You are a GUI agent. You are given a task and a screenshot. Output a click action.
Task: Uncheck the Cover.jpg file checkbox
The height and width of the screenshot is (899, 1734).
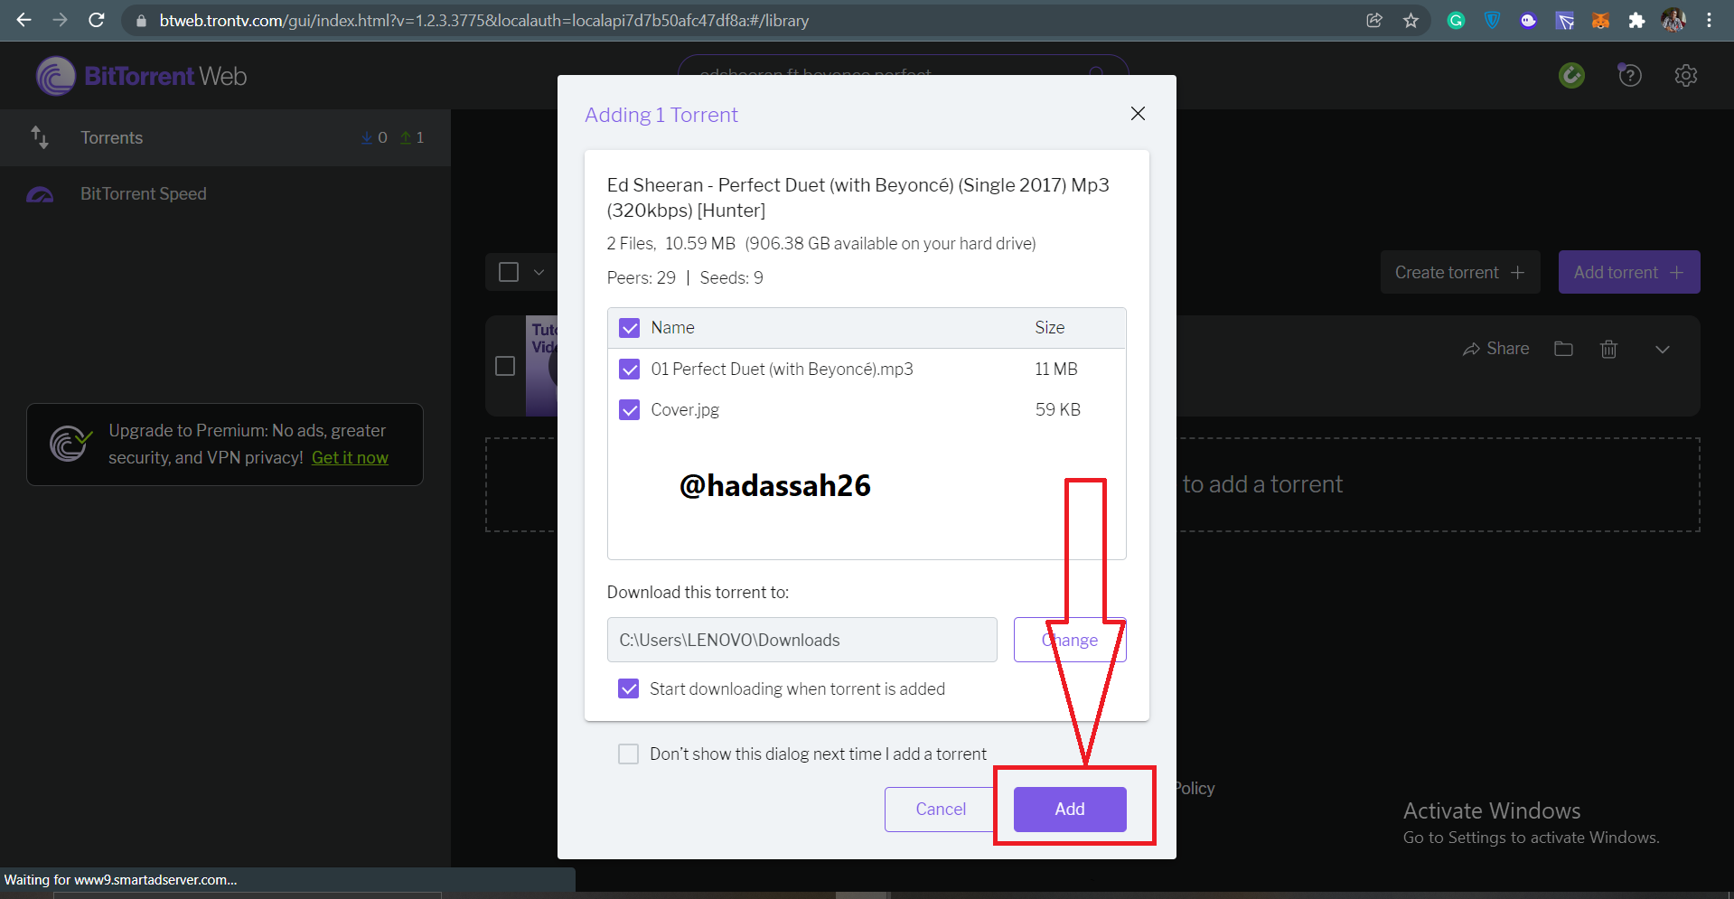tap(630, 410)
